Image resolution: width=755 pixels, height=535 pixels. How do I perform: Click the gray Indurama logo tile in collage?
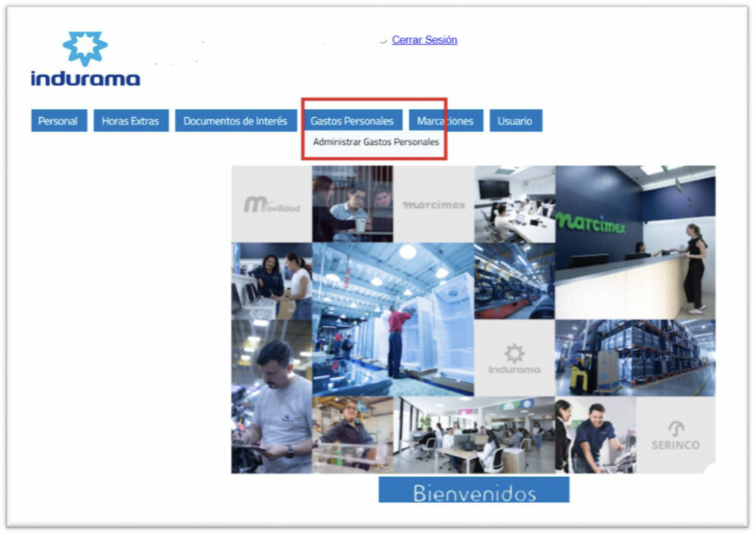[514, 357]
